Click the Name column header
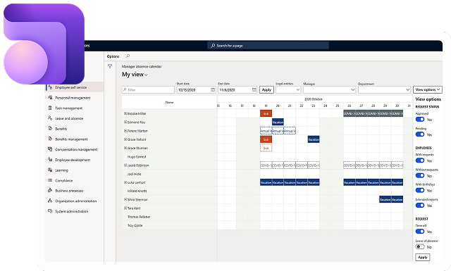The image size is (451, 271). [169, 102]
